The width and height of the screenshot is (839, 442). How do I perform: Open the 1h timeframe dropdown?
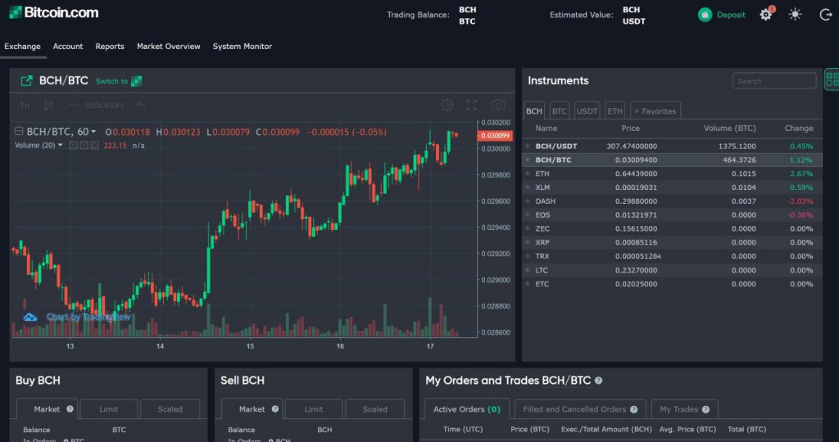25,105
